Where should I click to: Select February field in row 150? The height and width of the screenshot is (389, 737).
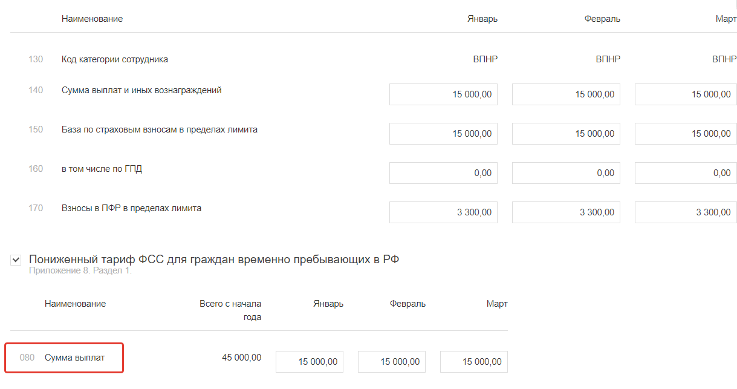pos(566,134)
